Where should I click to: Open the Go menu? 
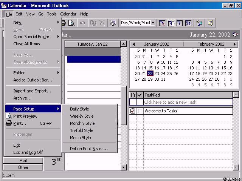coord(41,14)
